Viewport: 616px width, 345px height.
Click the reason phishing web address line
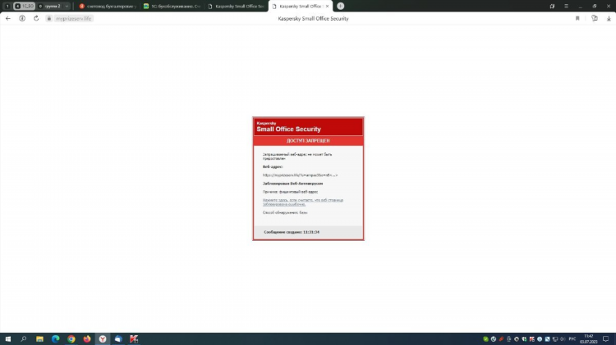(290, 192)
